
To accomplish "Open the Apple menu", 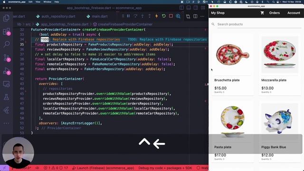I will coord(4,2).
